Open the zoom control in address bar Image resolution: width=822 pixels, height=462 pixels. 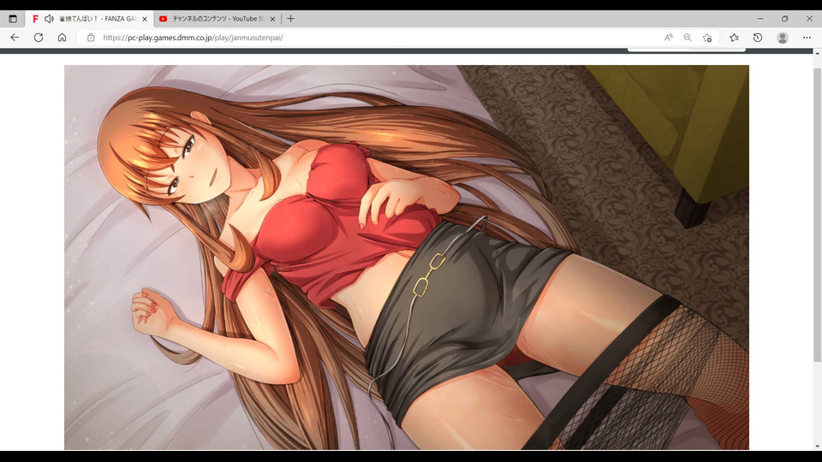[x=688, y=38]
